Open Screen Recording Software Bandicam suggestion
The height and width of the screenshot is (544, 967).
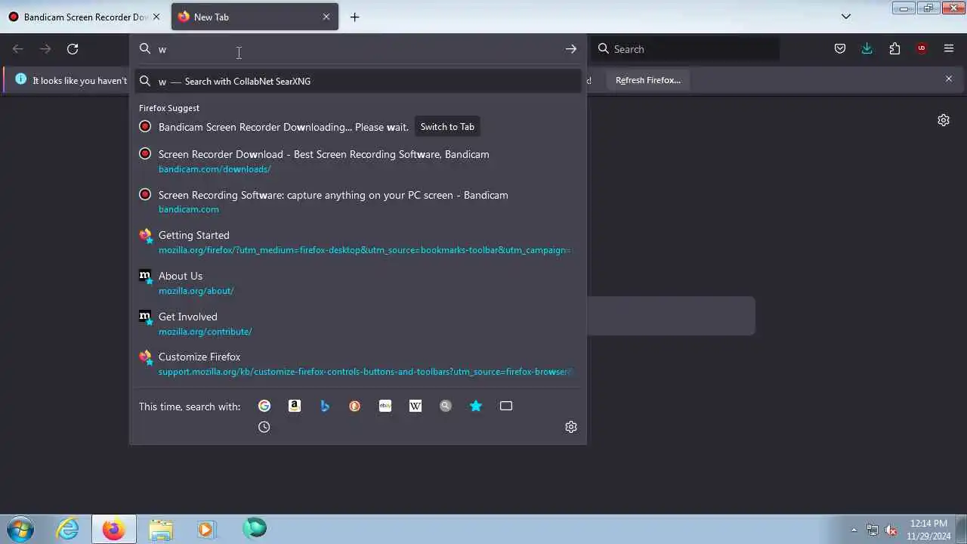click(x=358, y=202)
